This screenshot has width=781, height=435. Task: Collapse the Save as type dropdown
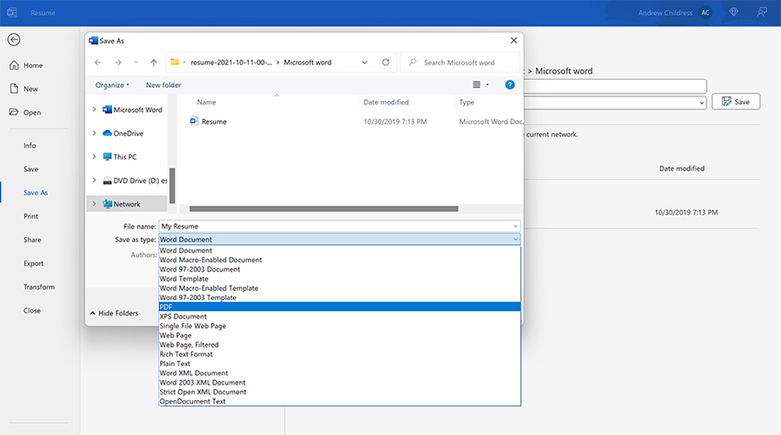(x=515, y=240)
